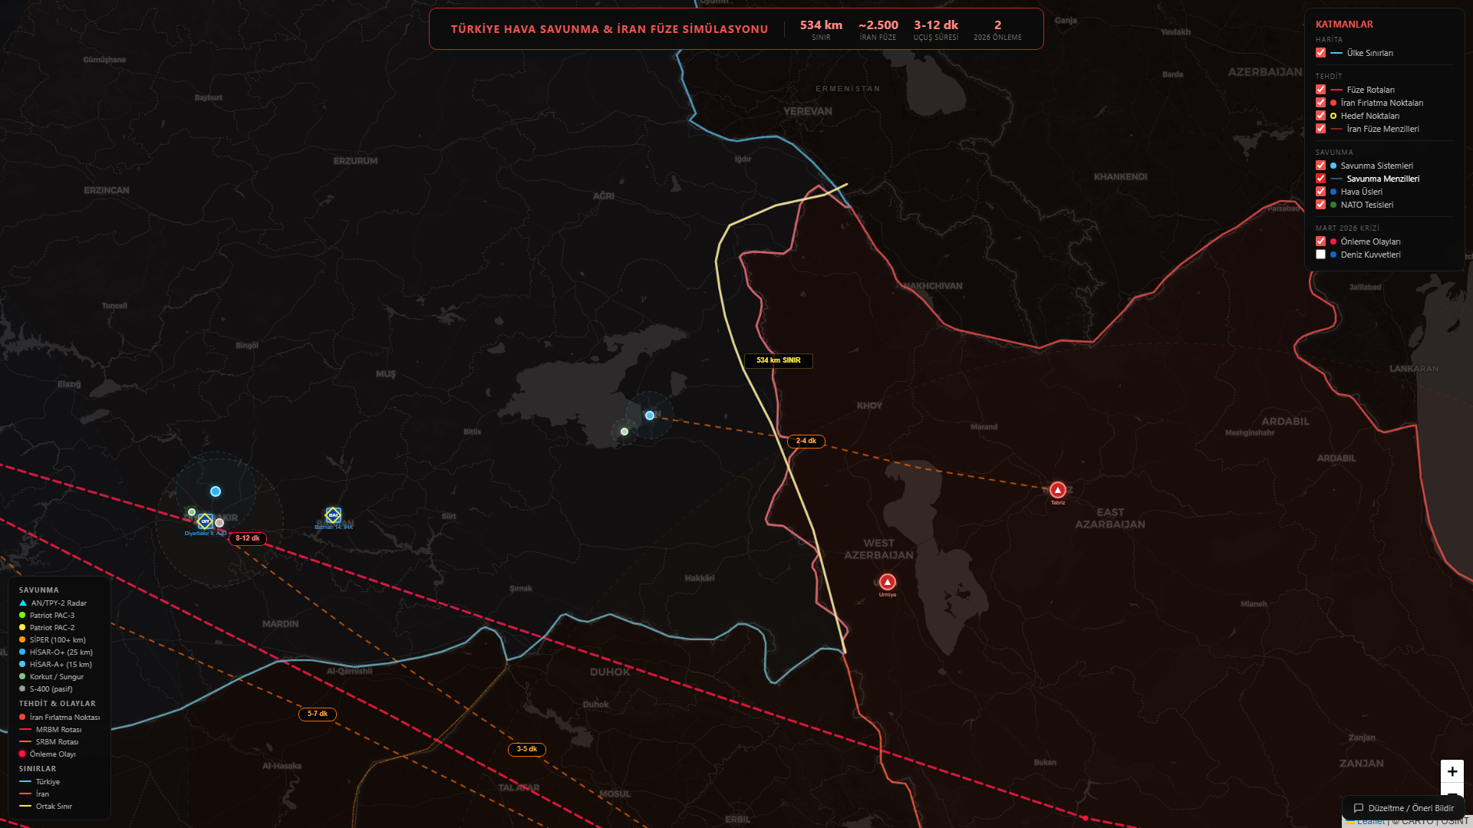Select the Batman 14. İHA base icon

pyautogui.click(x=333, y=515)
